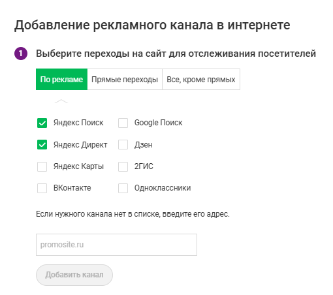The width and height of the screenshot is (333, 295).
Task: Uncheck the Яндекс Поиск checkbox
Action: tap(42, 123)
